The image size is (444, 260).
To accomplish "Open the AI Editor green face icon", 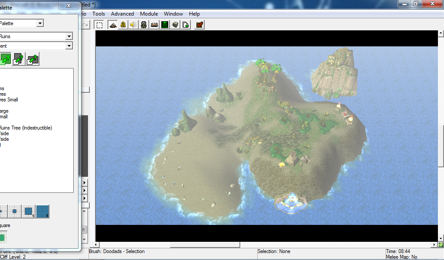I will [164, 25].
